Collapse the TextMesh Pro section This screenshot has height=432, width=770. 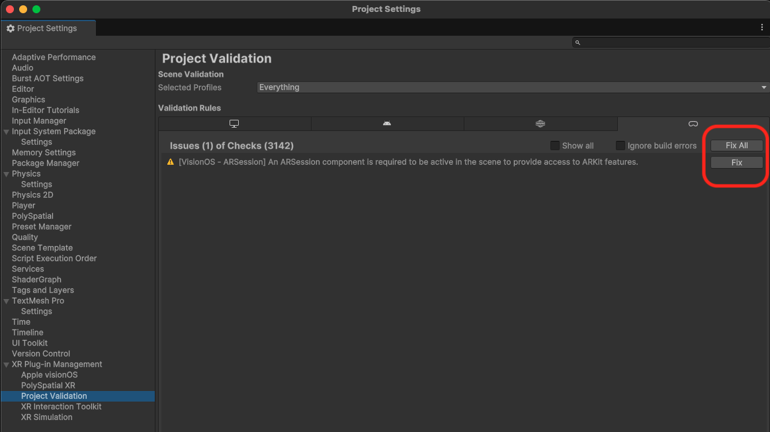(5, 300)
